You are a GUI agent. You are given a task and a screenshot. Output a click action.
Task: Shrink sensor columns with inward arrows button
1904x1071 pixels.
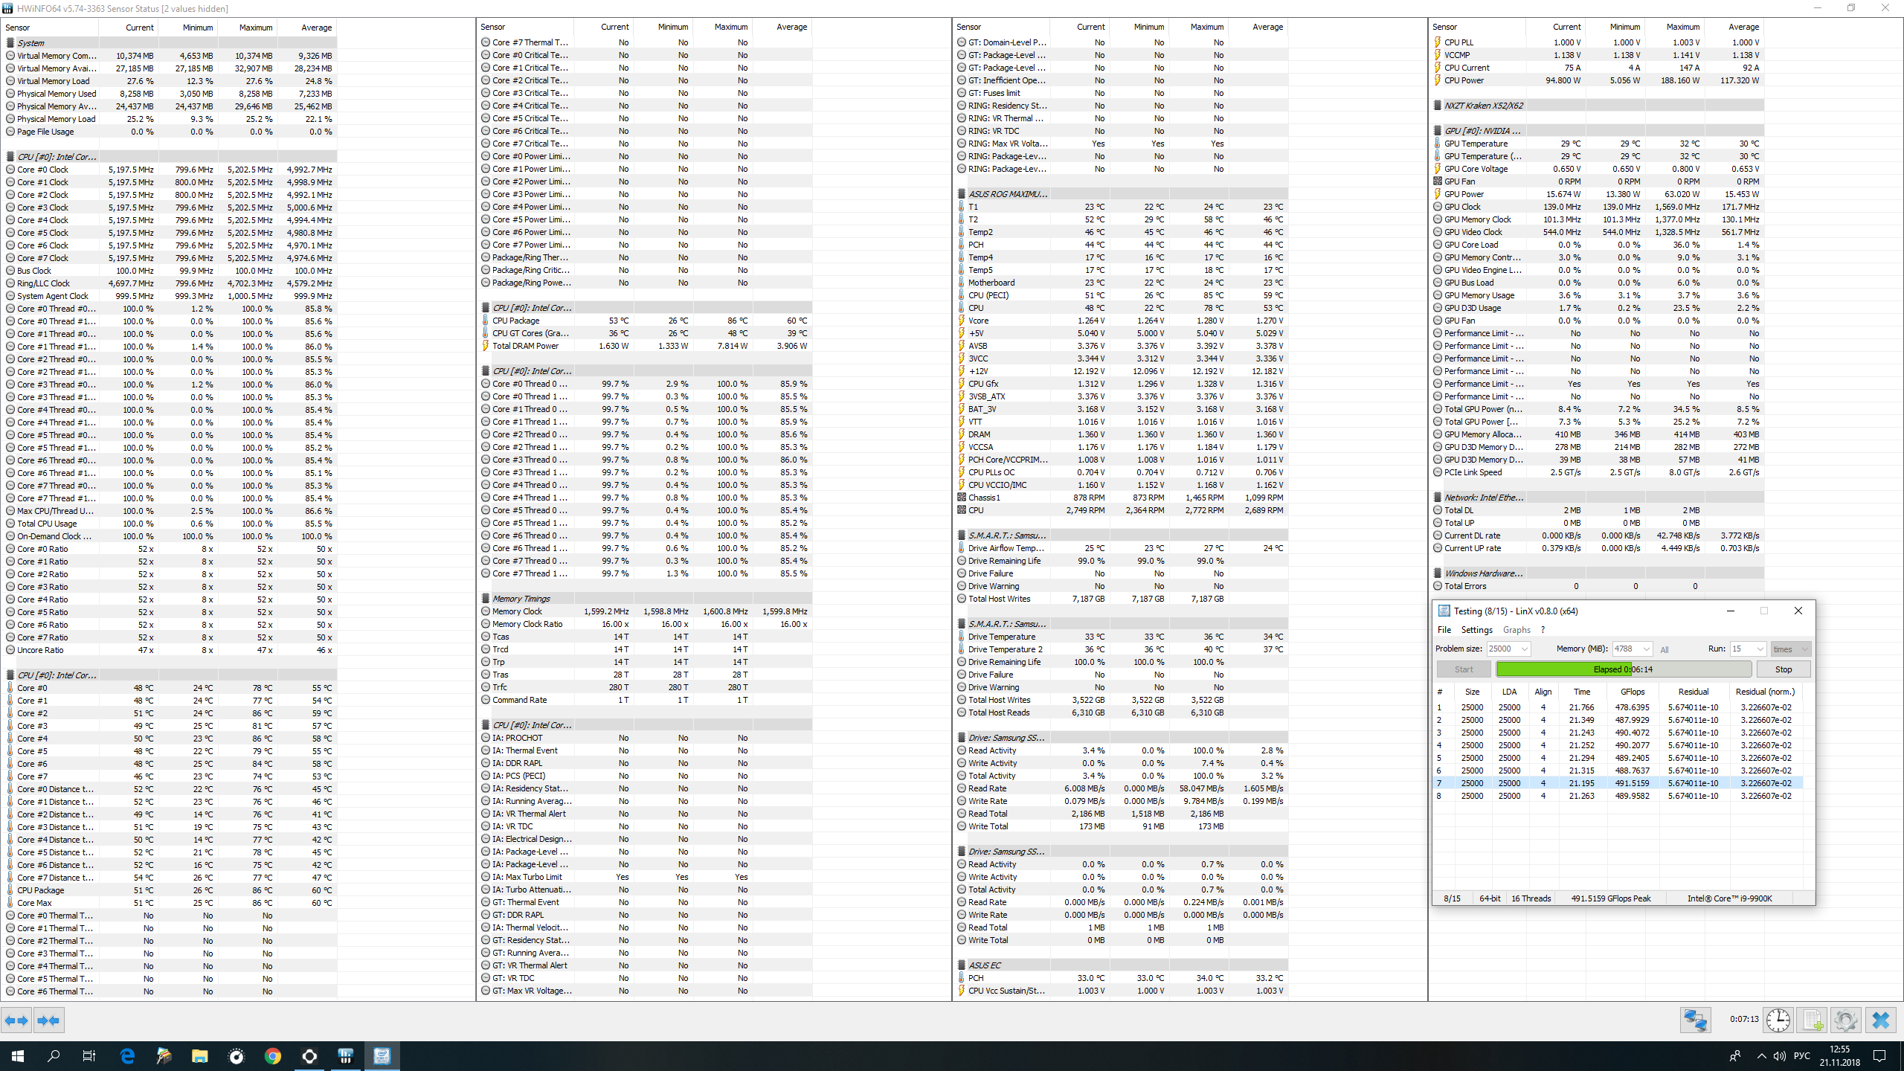(x=48, y=1020)
